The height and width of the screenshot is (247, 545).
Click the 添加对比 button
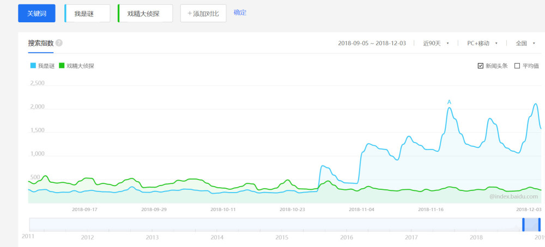(x=203, y=14)
